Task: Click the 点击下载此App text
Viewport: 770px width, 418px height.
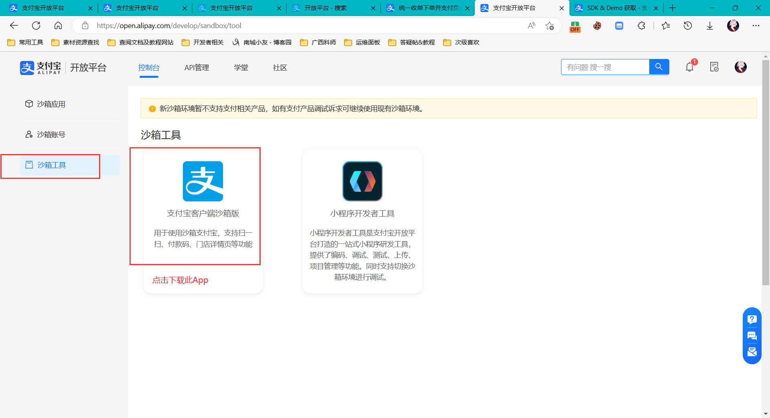Action: [180, 280]
